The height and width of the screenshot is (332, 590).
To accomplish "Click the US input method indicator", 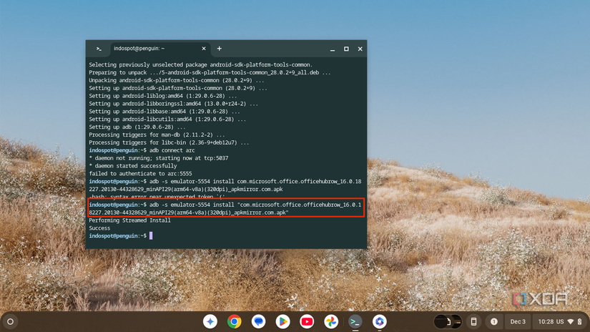I will 560,321.
